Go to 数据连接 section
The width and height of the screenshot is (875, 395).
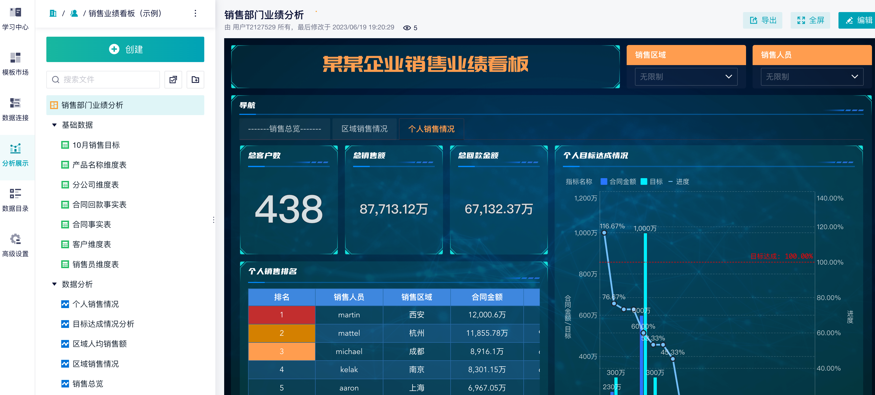[x=15, y=103]
